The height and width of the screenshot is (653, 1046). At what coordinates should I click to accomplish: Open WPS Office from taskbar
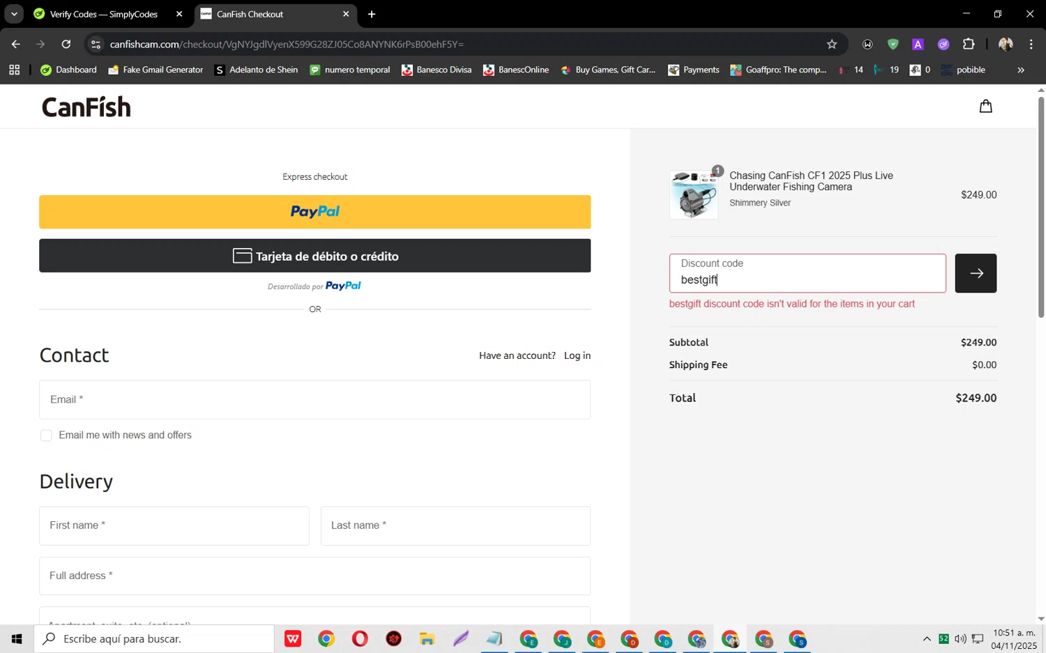[x=293, y=638]
